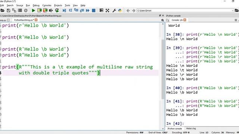
Task: Click the editor file path header
Action: 31,16
